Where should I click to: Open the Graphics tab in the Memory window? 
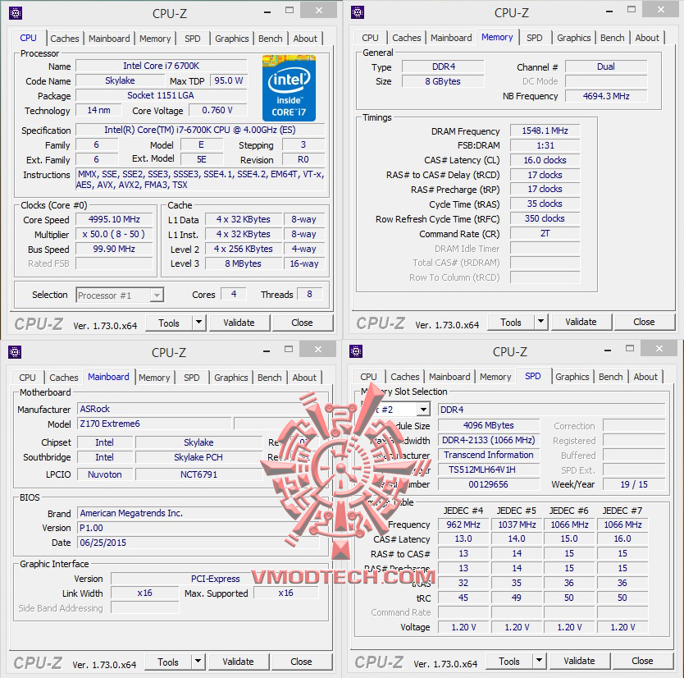click(x=573, y=38)
